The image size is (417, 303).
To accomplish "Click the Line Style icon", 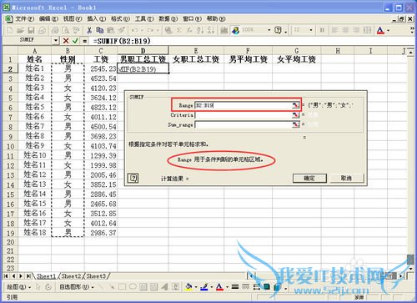I will click(x=235, y=286).
